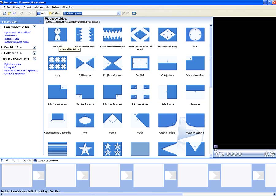Click the audio levels icon above the storyboard
Viewport: 276px width, 196px height.
pos(2,160)
